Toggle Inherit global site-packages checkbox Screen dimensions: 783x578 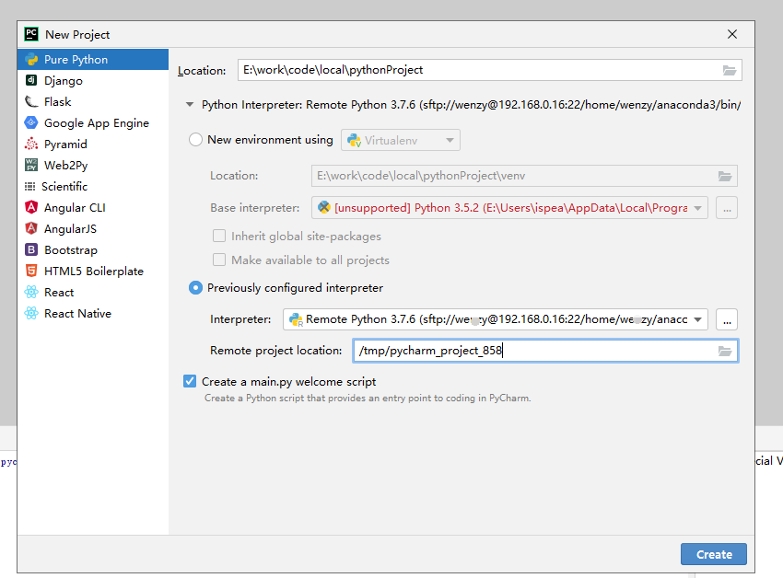218,236
